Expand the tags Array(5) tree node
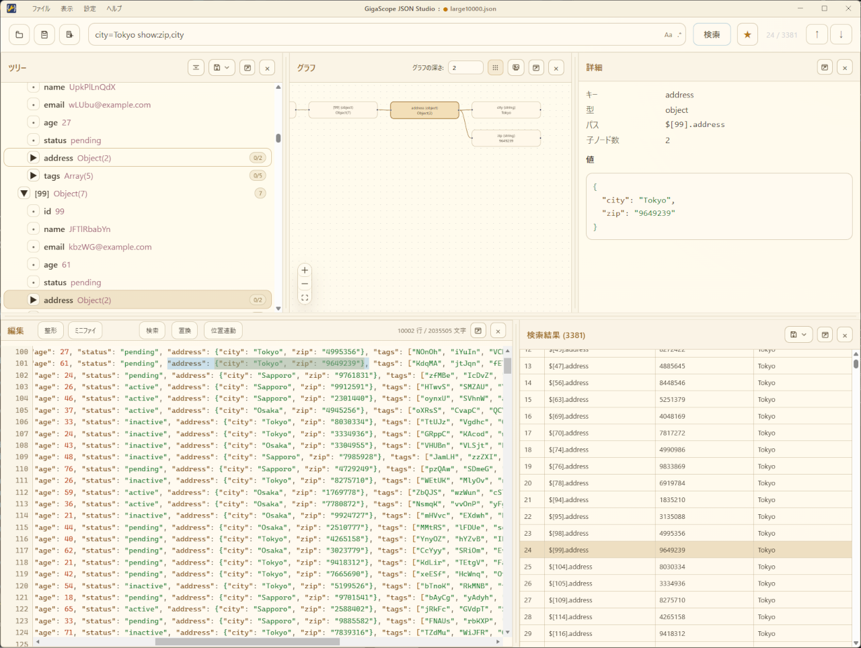The image size is (861, 648). coord(33,175)
